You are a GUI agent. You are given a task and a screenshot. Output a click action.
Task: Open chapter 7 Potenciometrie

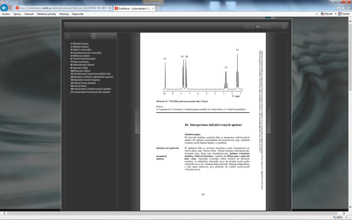[79, 62]
